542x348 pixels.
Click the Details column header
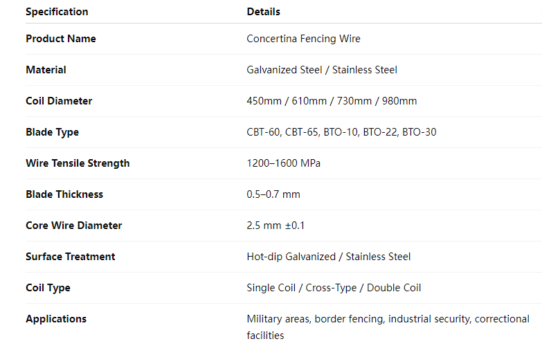click(x=263, y=12)
